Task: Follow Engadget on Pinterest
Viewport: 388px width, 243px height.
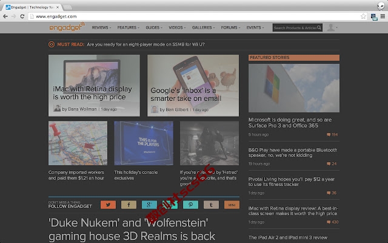Action: (190, 205)
